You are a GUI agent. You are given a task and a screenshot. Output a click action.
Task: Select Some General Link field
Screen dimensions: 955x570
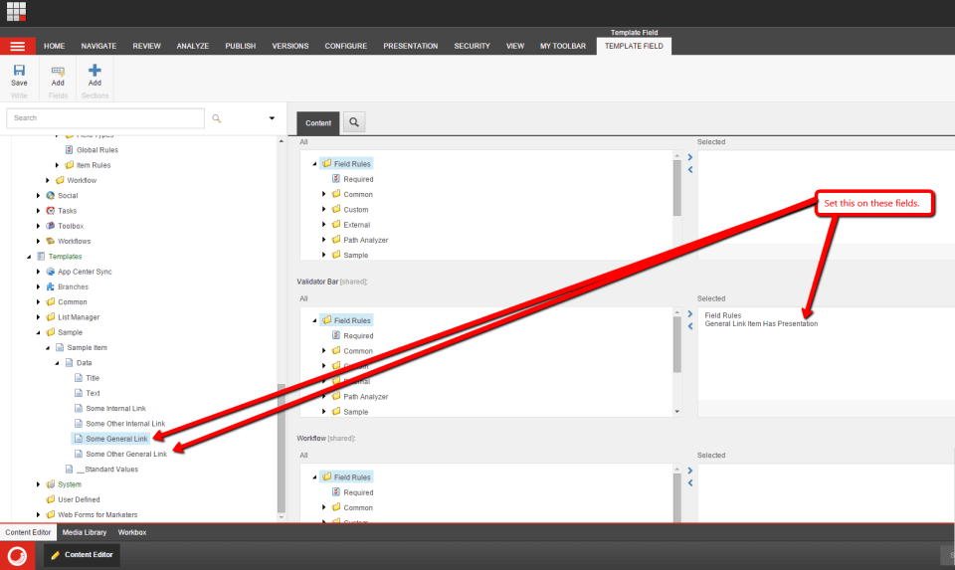pos(116,439)
